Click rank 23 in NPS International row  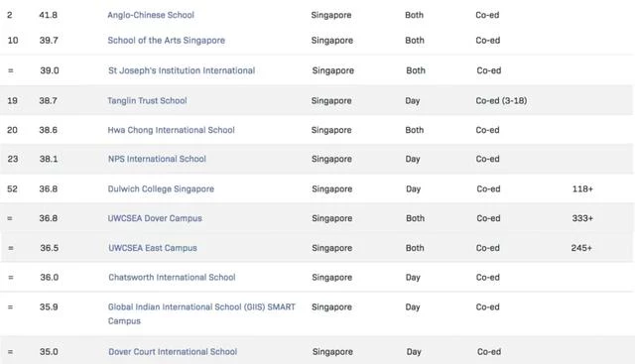[13, 159]
